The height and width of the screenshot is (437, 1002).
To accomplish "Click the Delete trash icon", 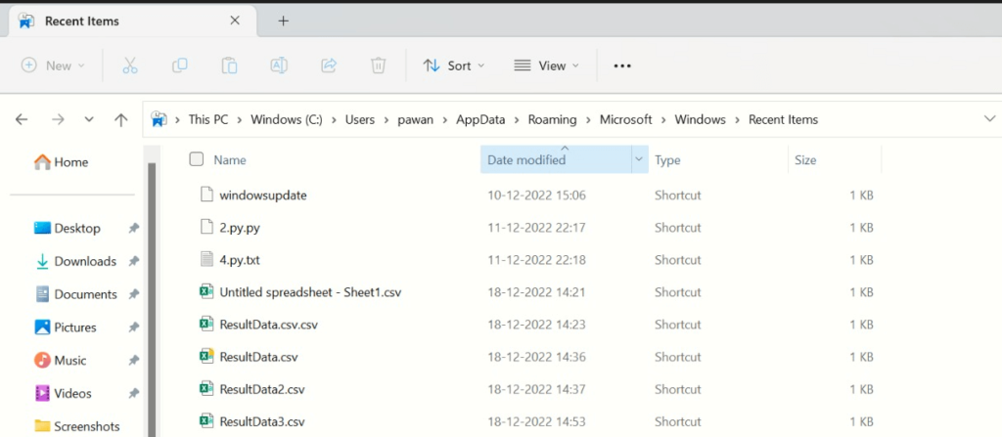I will pyautogui.click(x=379, y=66).
